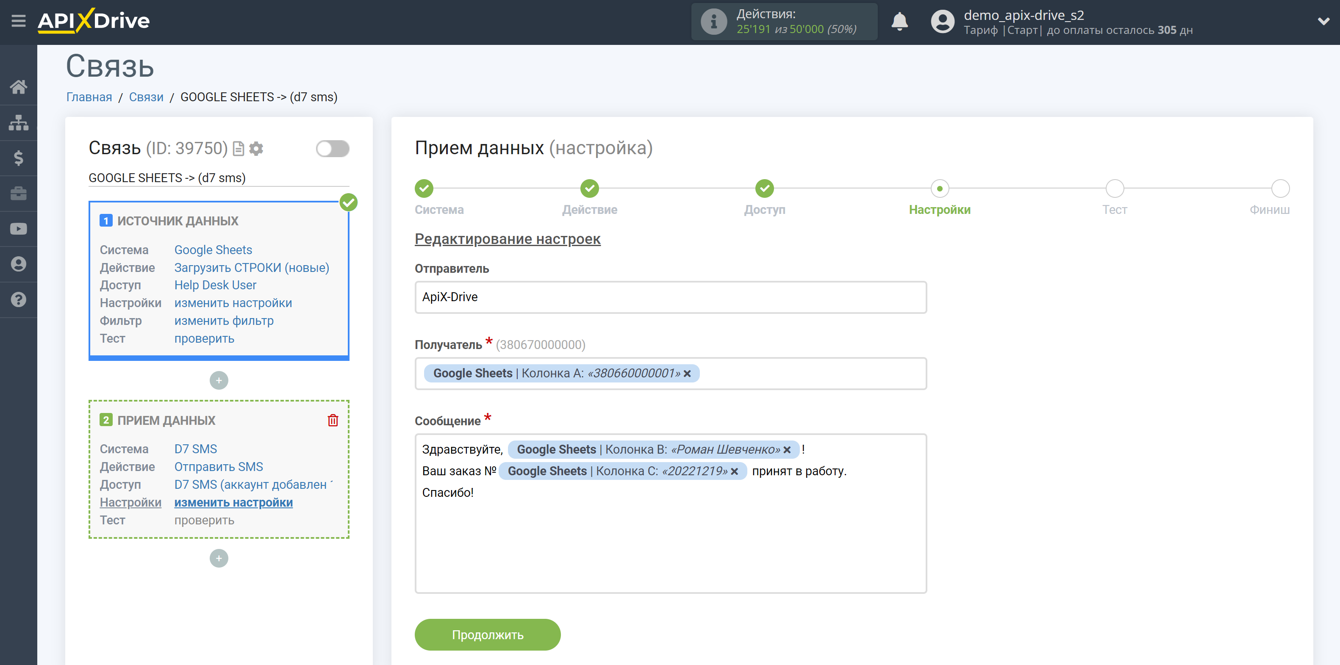
Task: Open connections sitemap sidebar icon
Action: [x=19, y=123]
